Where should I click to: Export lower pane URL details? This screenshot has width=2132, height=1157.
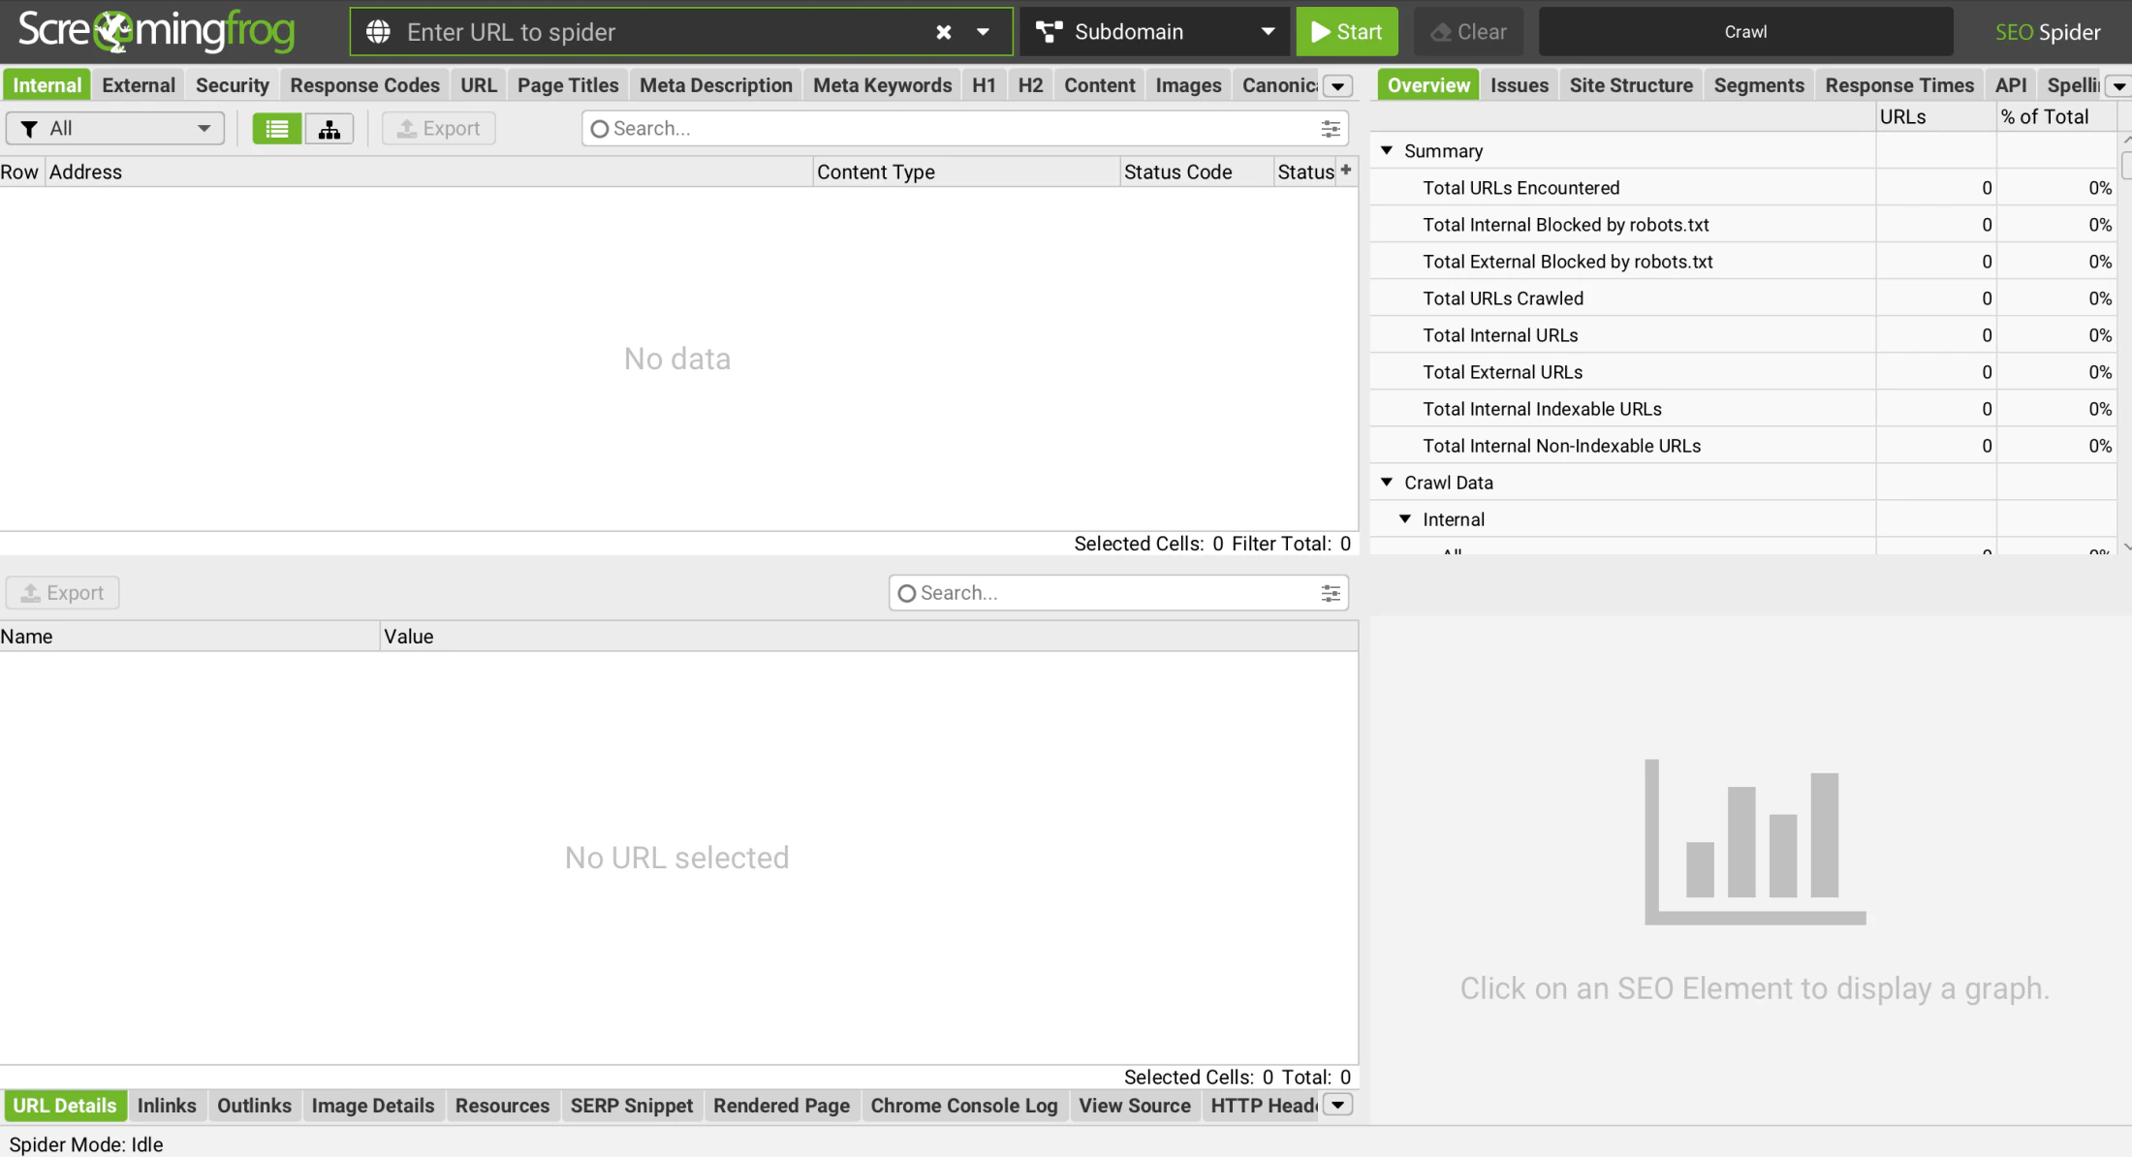[x=63, y=593]
